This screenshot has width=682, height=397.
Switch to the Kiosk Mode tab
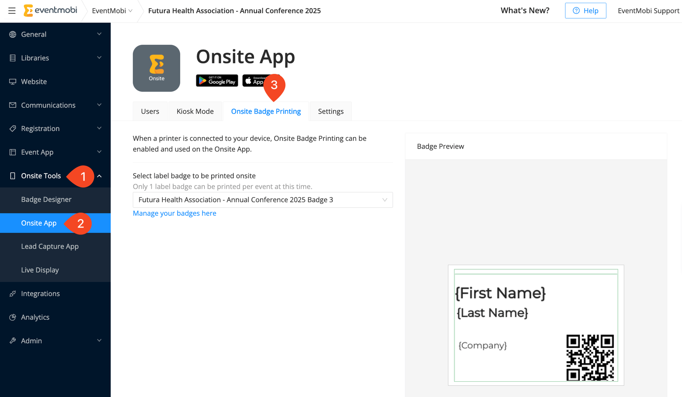pyautogui.click(x=195, y=111)
